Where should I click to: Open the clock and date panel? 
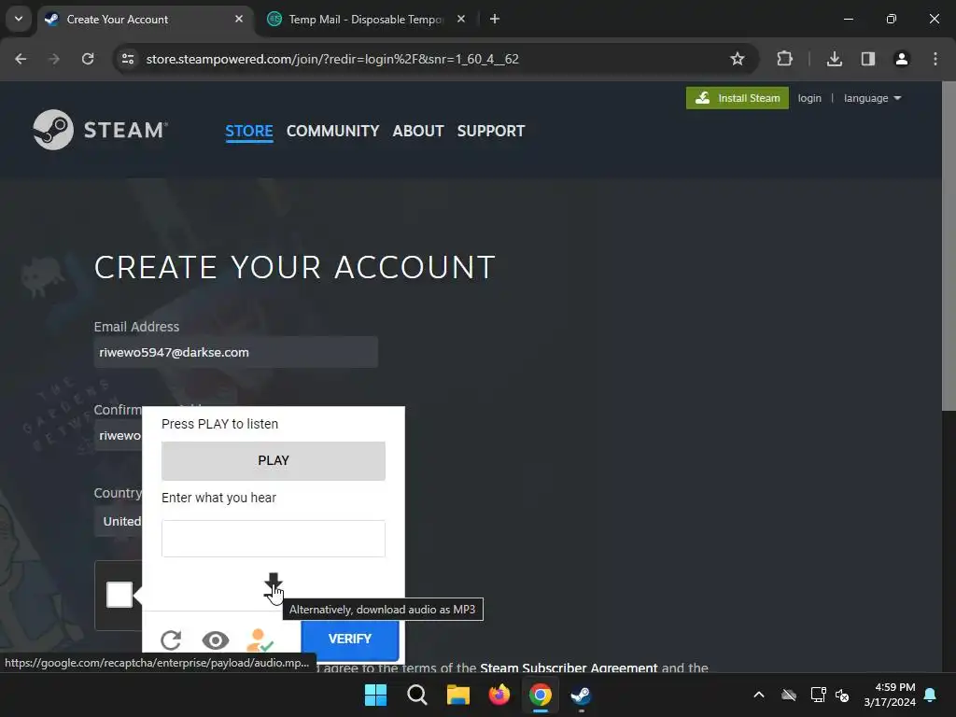[890, 695]
